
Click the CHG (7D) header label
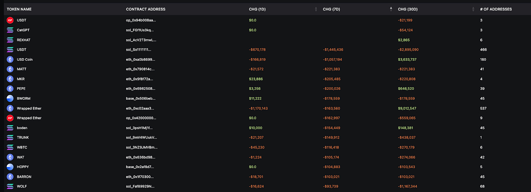coord(332,9)
